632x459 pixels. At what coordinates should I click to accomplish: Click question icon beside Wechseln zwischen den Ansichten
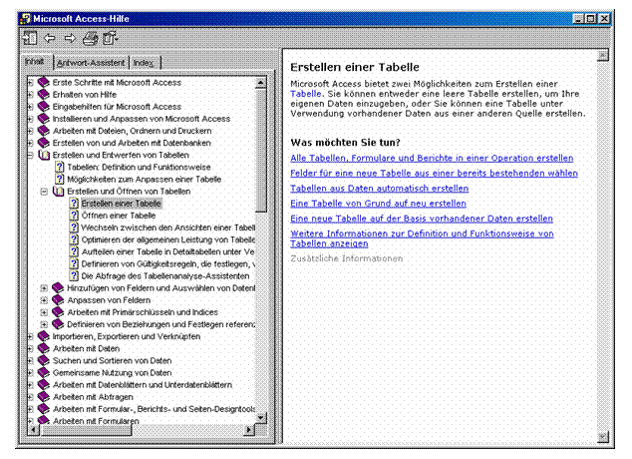[74, 228]
